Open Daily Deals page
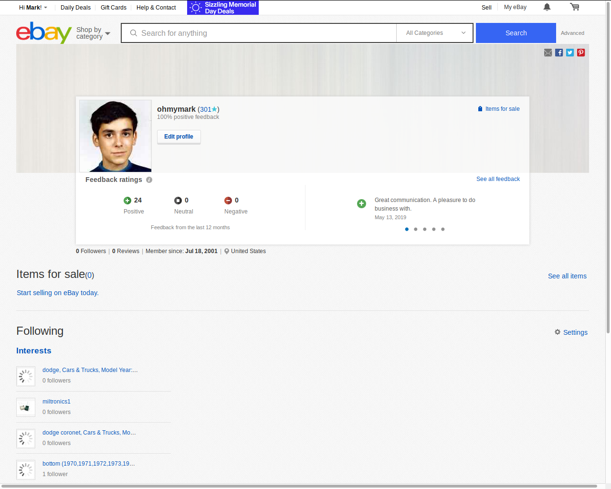Viewport: 611px width, 489px height. 75,8
